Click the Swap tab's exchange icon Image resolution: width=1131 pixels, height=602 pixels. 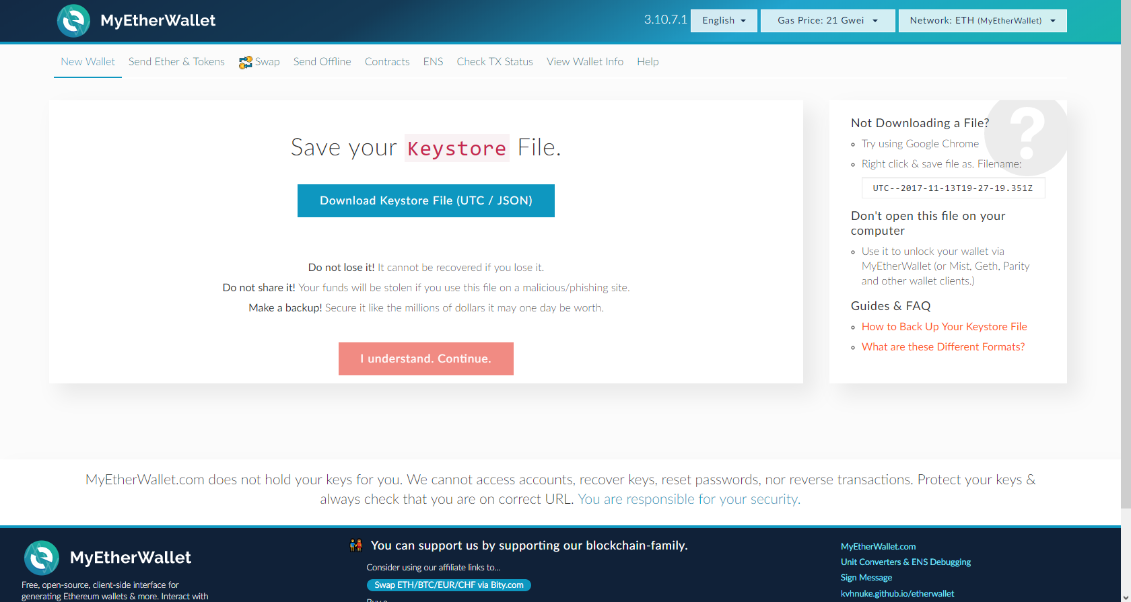click(245, 62)
